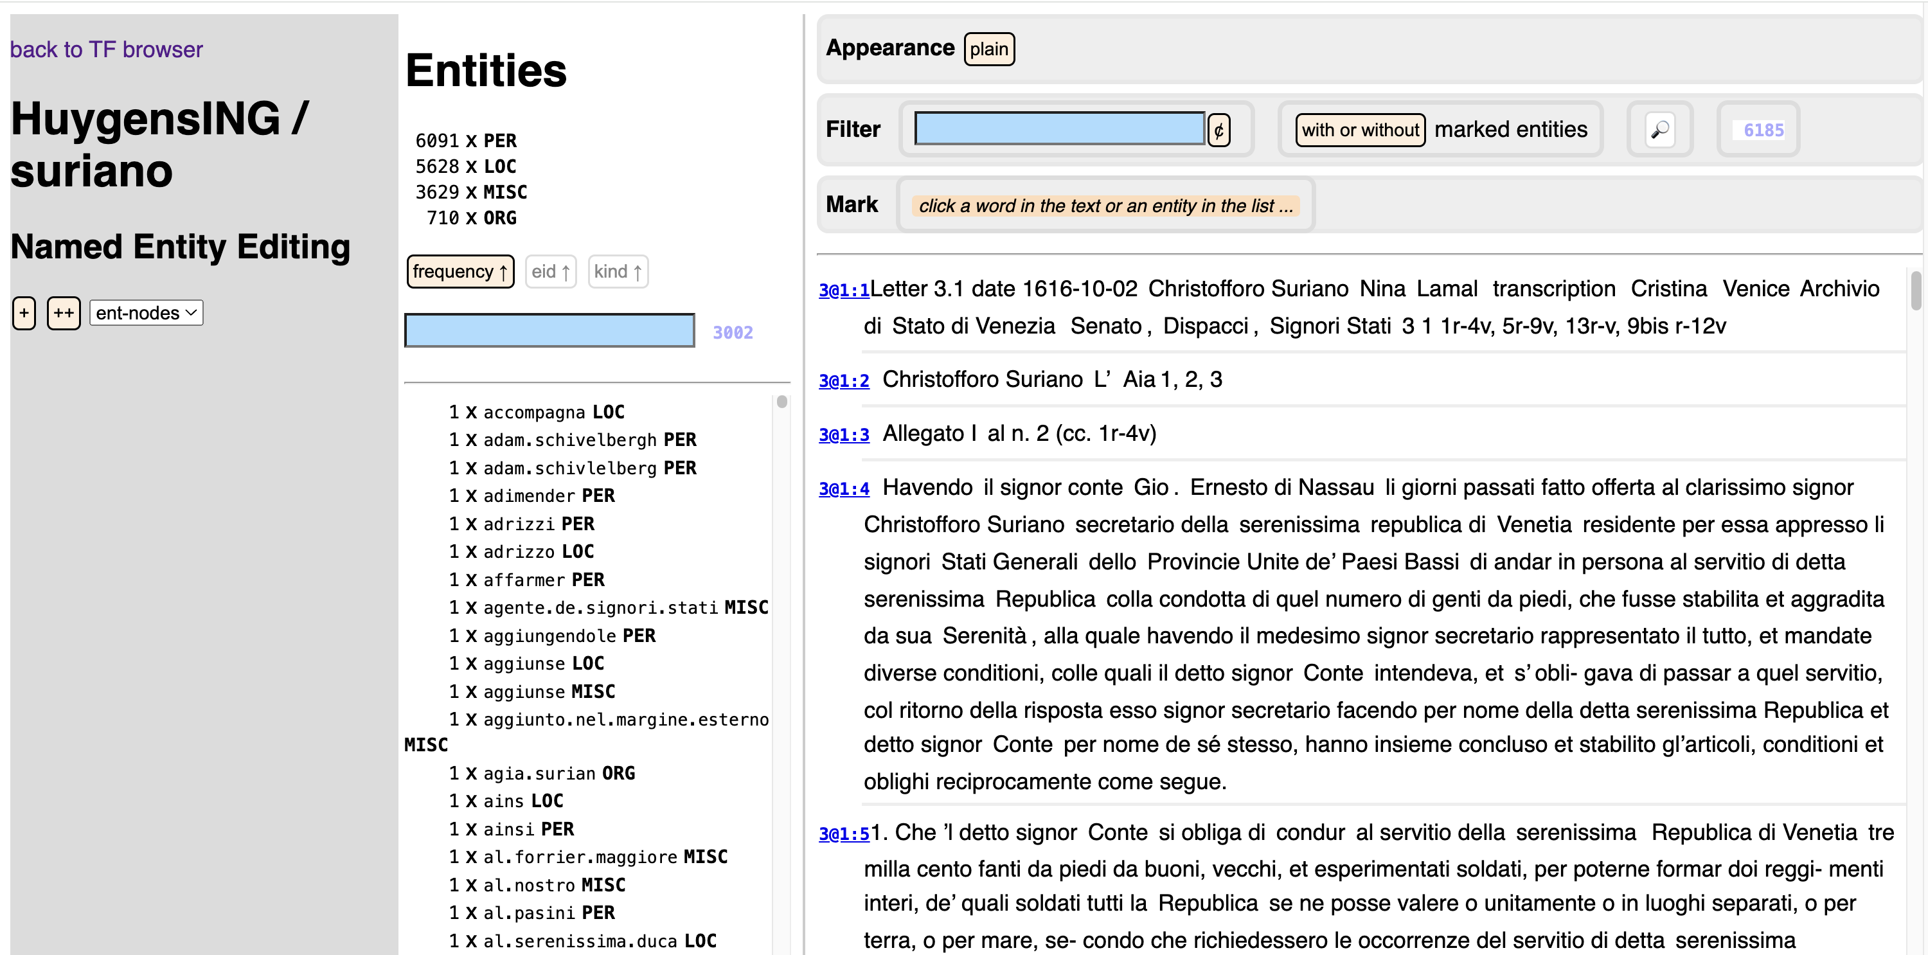Focus the Filter text input
Screen dimensions: 1928x955
[1059, 129]
